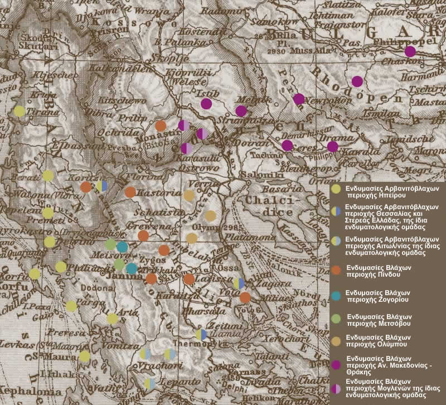Click legend text 'Ενδυμασίες Βλάχων περιοχής Πίνδου'

coord(379,271)
